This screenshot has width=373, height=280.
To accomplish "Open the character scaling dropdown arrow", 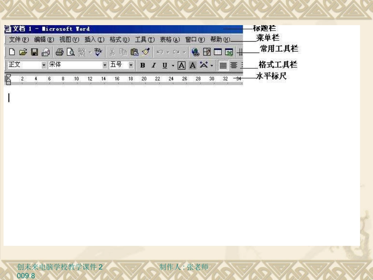I will tap(212, 66).
